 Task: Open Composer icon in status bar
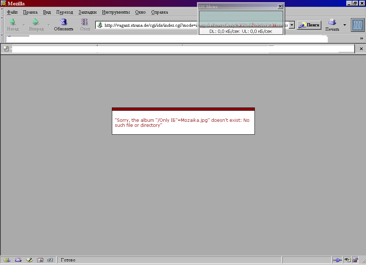[29, 260]
